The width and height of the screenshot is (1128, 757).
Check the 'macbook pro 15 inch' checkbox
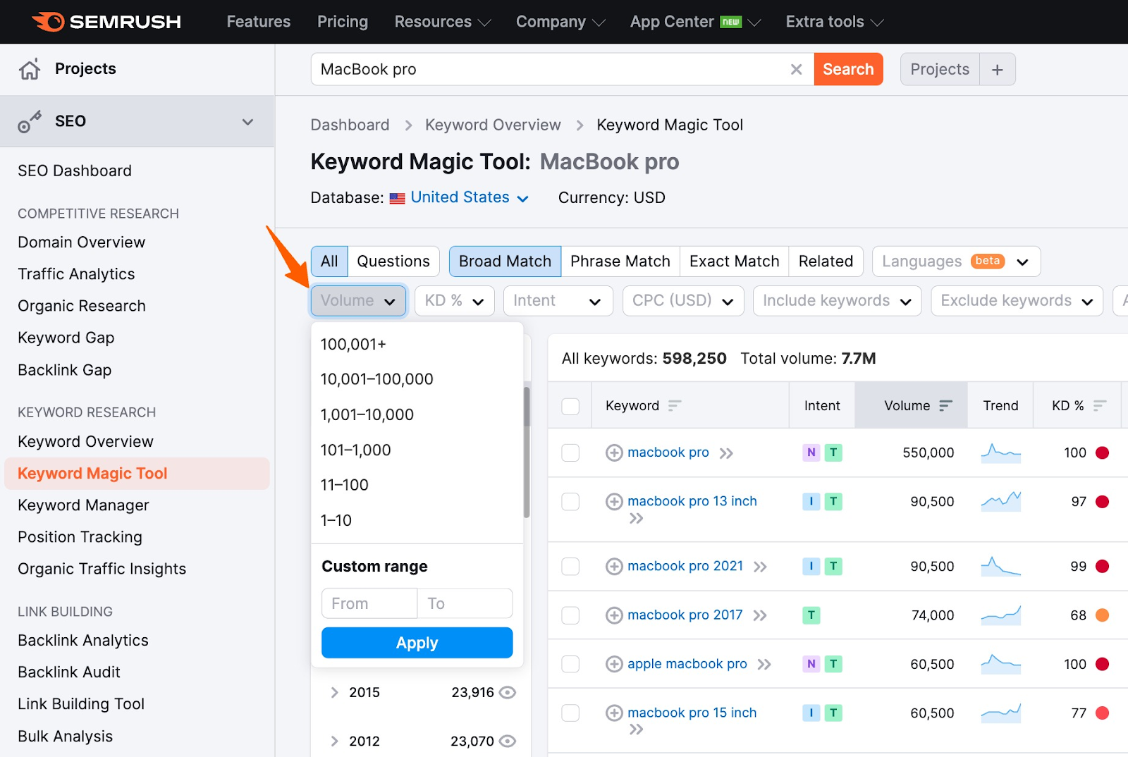click(x=570, y=713)
